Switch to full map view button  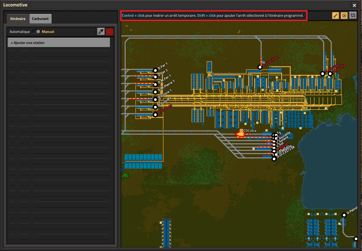(353, 16)
